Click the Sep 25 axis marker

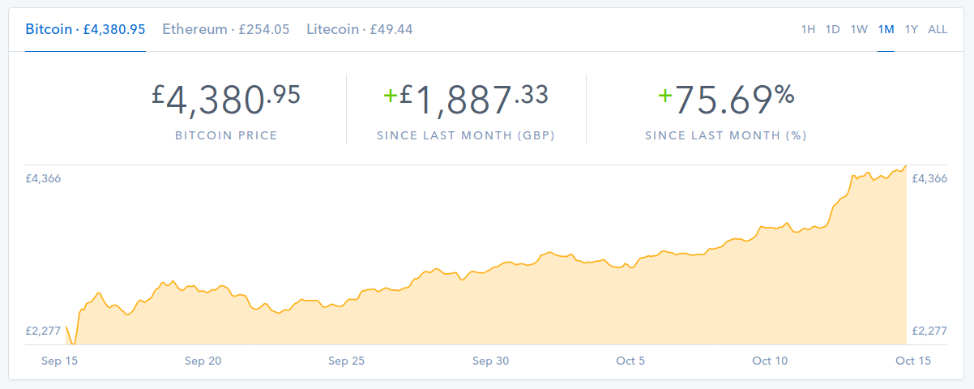point(346,361)
